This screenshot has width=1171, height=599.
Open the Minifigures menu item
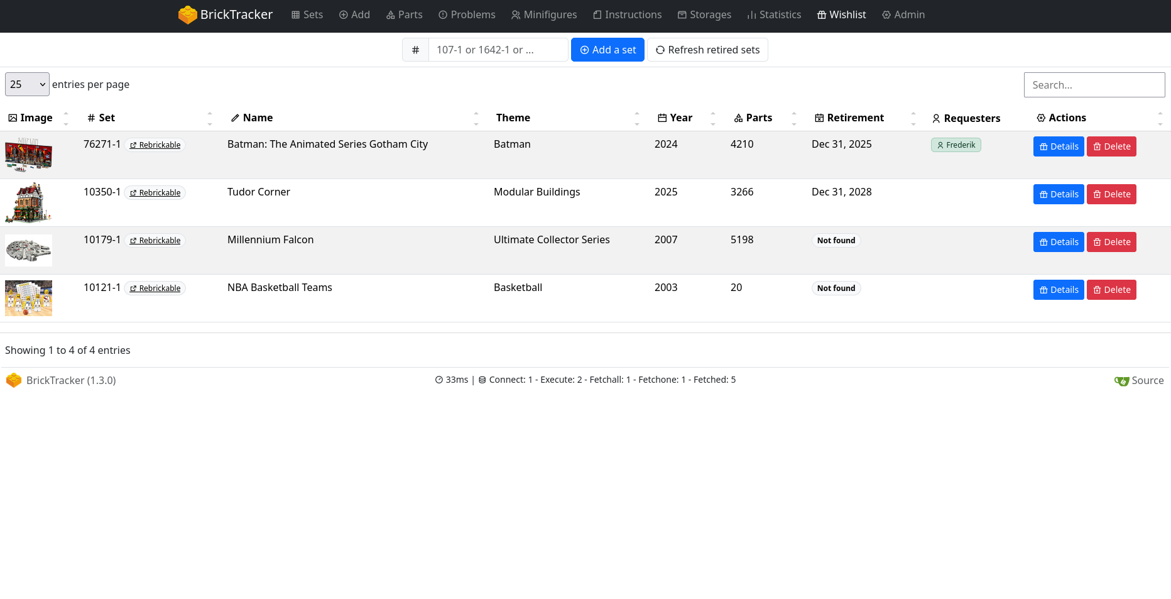click(543, 15)
